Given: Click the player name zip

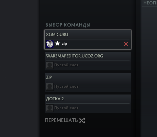Looking at the screenshot, I should coord(64,44).
